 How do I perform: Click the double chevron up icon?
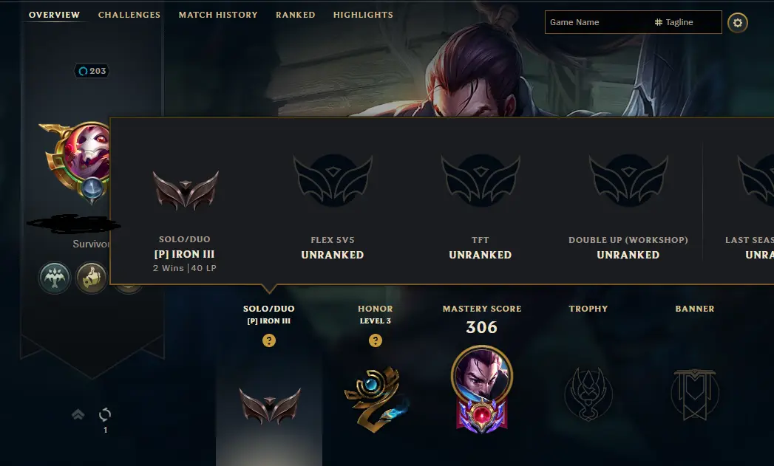pos(78,414)
